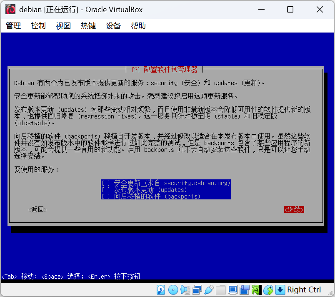This screenshot has width=335, height=297.
Task: Click the window resize grip in the status bar
Action: click(x=331, y=294)
